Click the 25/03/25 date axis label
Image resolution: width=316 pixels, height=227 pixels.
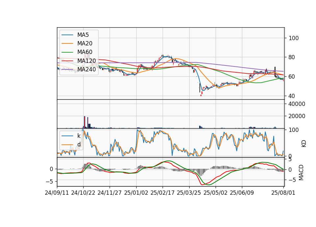[x=189, y=193]
